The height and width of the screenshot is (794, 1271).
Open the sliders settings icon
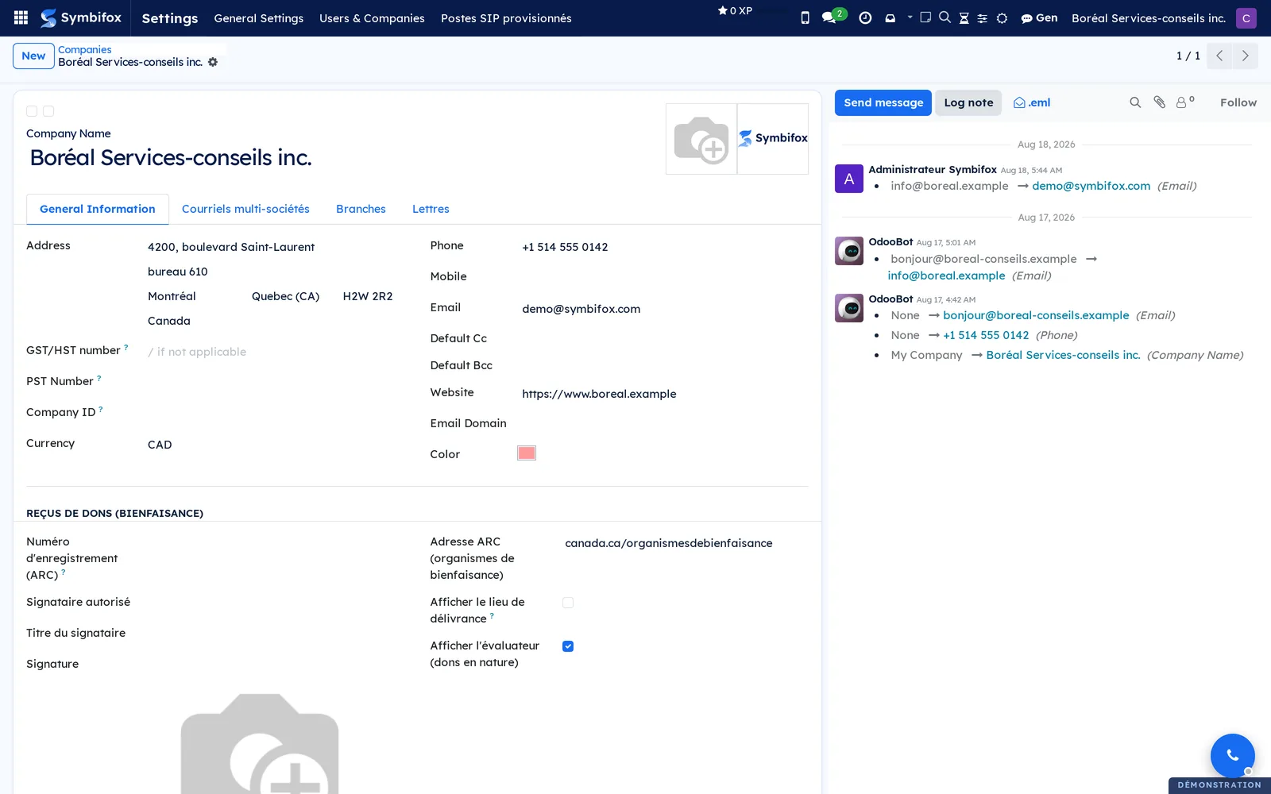(x=982, y=18)
